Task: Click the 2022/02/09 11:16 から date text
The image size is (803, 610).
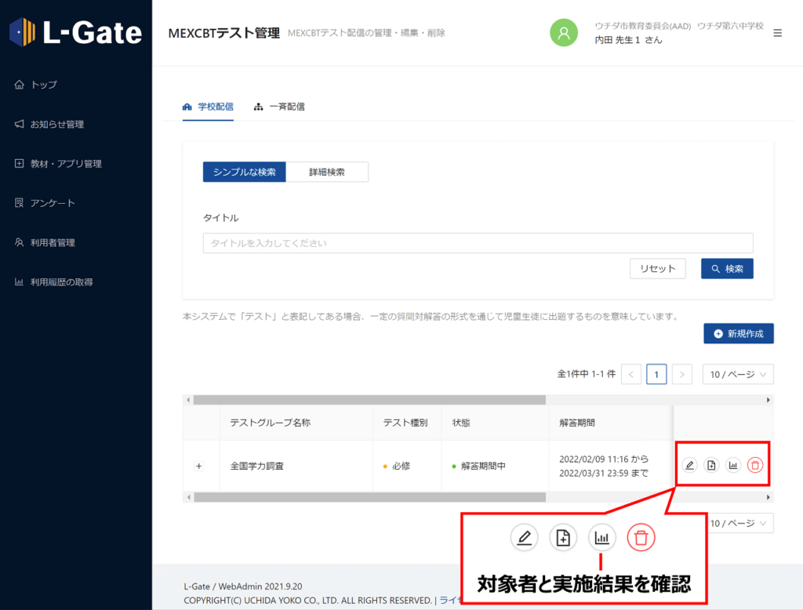Action: (604, 459)
